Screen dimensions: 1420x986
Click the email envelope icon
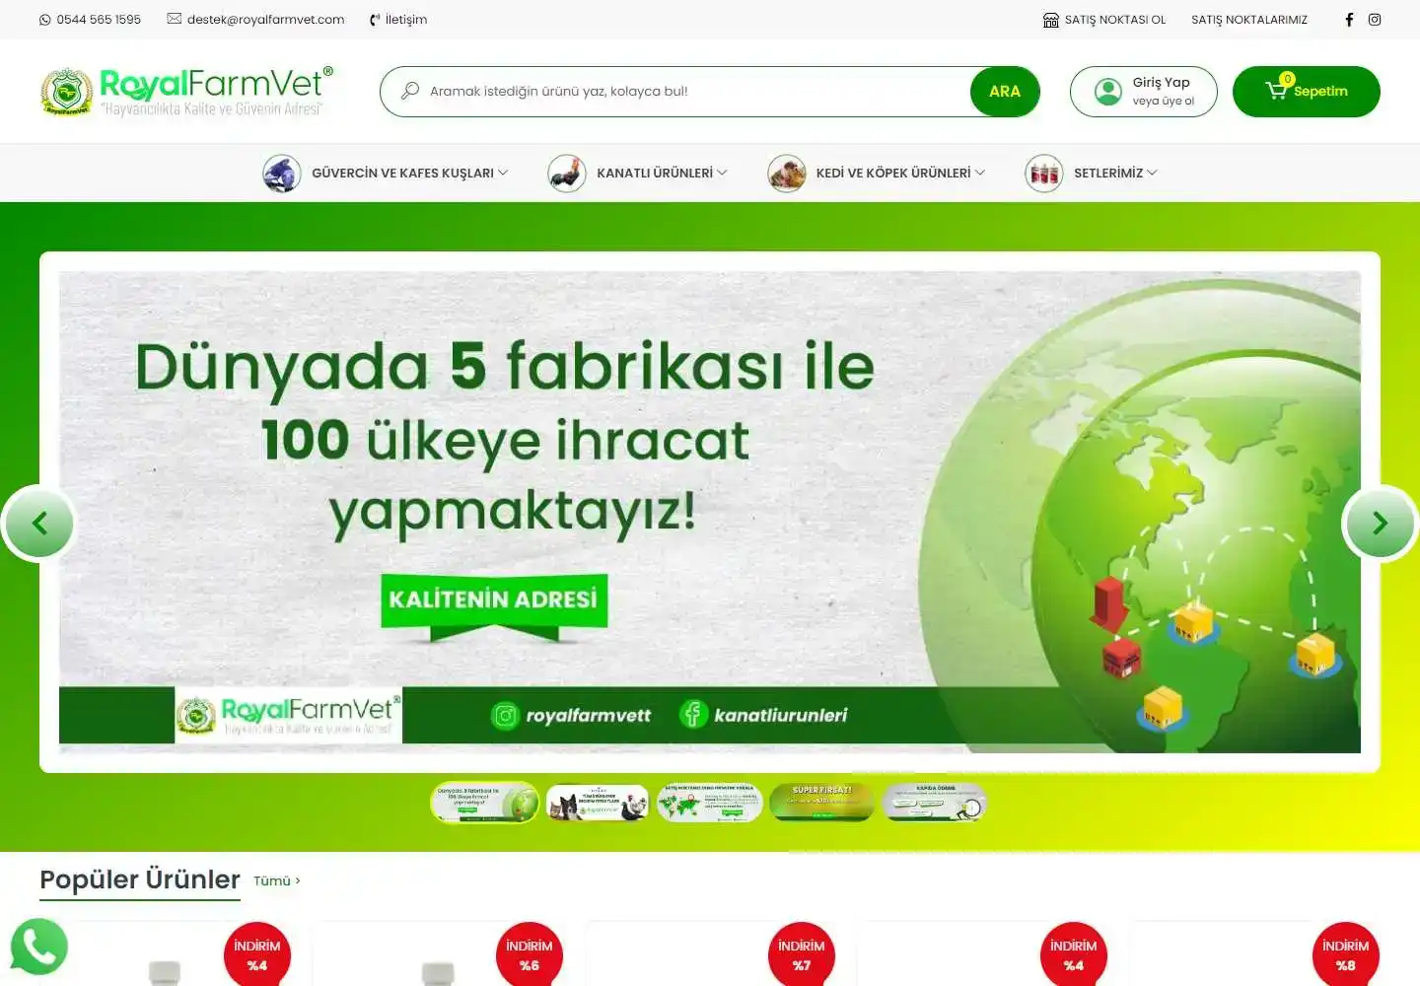click(x=175, y=19)
